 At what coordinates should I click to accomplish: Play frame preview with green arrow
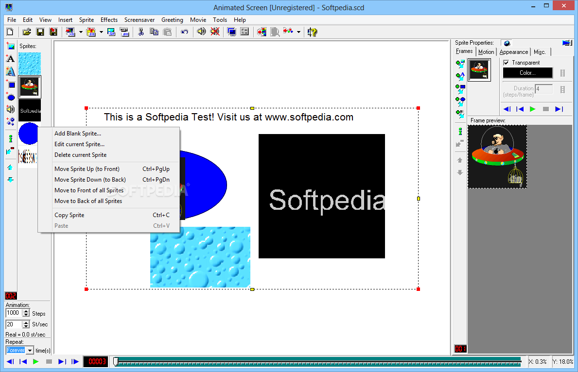coord(533,109)
